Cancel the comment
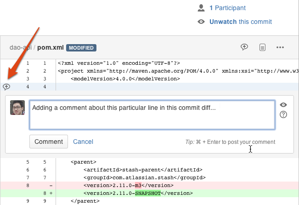Screen dimensions: 299x205 point(83,142)
